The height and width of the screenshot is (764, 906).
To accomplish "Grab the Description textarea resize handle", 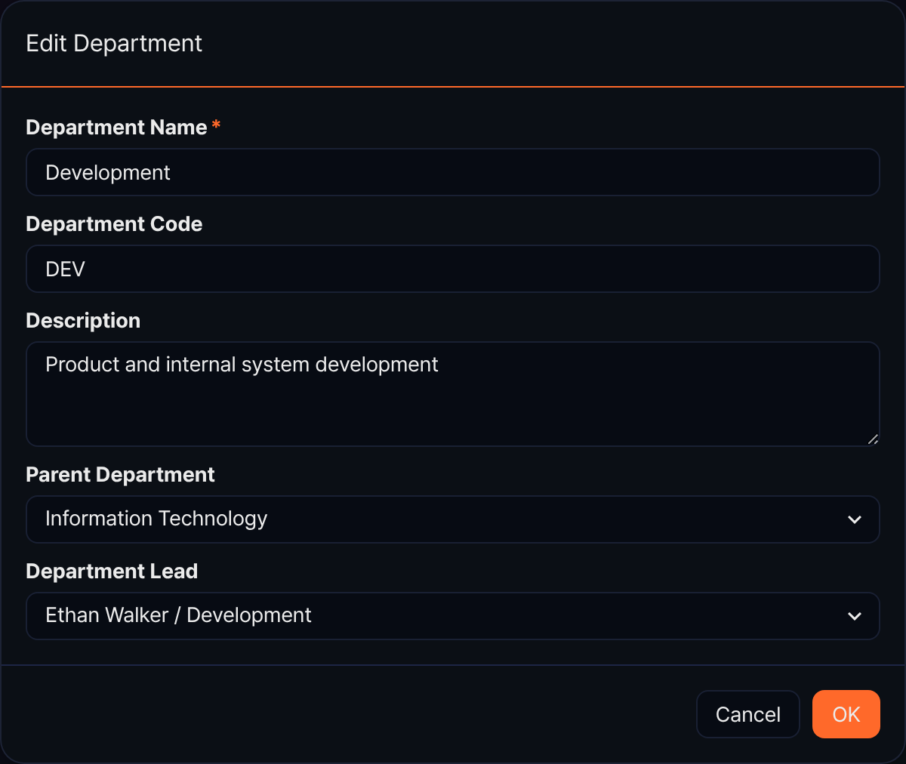I will [873, 439].
